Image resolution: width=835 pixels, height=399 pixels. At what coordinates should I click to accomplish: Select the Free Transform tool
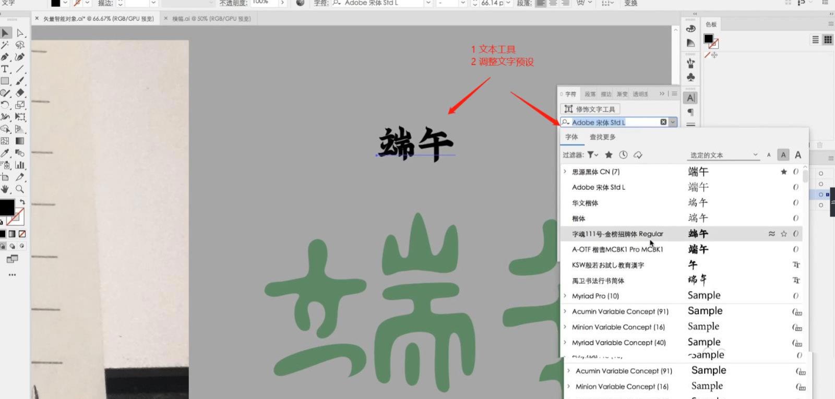point(20,117)
